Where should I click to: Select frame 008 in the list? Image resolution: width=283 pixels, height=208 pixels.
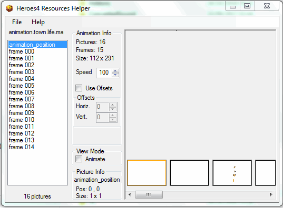click(x=37, y=106)
